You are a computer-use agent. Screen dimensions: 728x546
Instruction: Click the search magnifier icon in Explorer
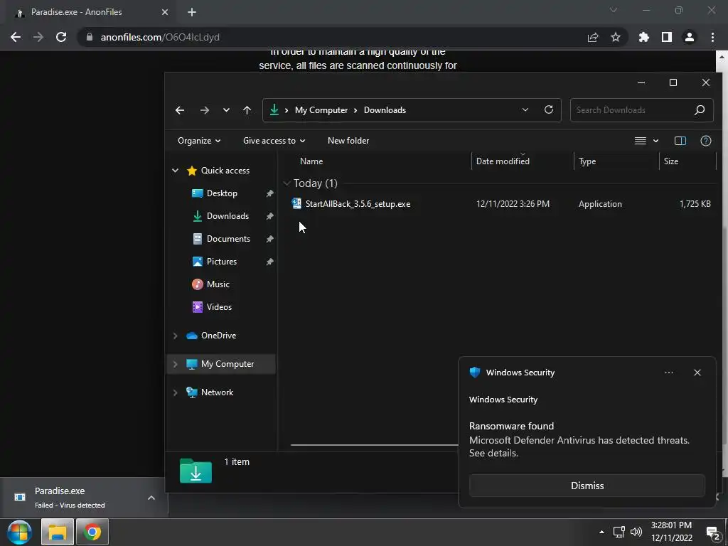click(x=700, y=110)
